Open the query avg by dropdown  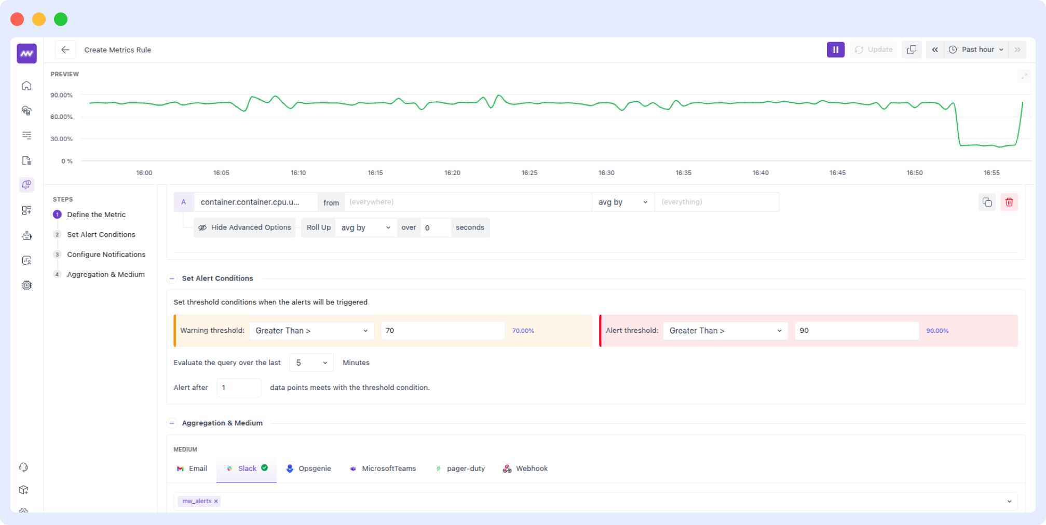click(623, 202)
